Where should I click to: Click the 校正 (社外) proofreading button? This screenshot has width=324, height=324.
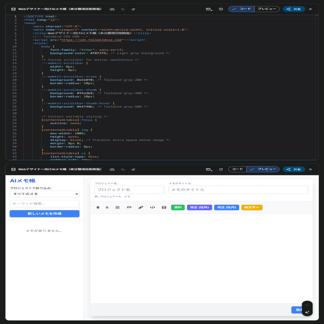coord(199,208)
